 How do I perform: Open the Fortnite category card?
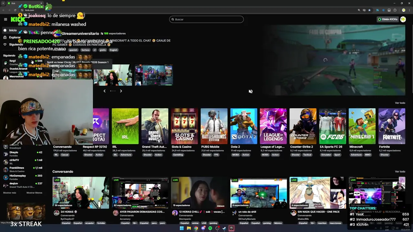(x=392, y=126)
